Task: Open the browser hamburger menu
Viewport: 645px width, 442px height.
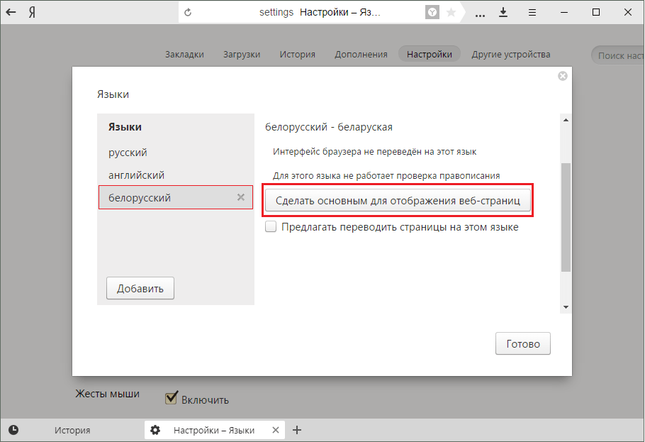Action: click(532, 12)
